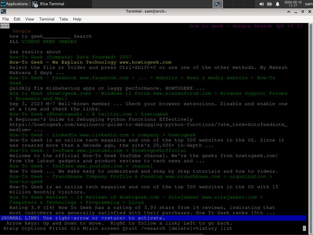Open the View menu
Screen dimensions: 313x235
30,19
